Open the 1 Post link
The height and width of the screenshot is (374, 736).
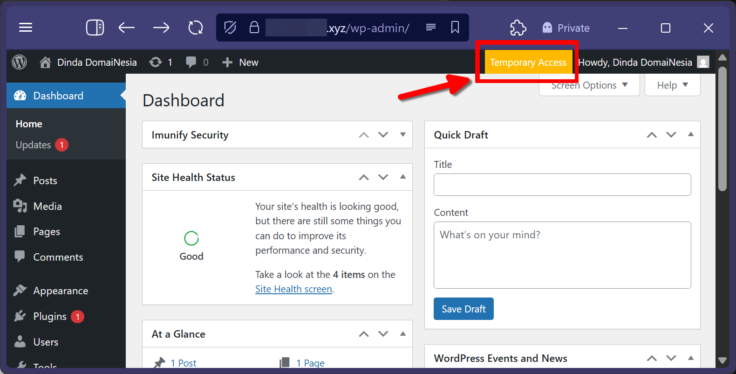[x=183, y=363]
